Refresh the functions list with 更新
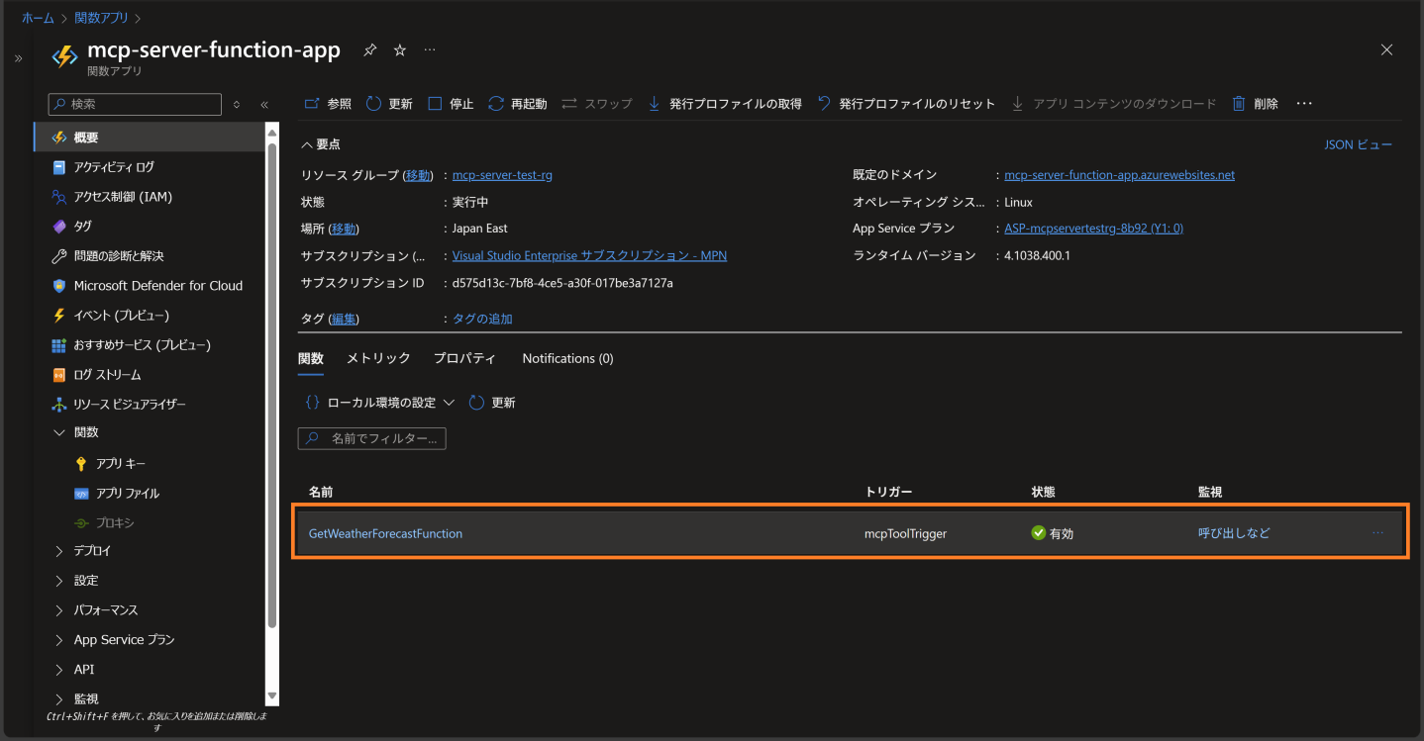 (492, 403)
